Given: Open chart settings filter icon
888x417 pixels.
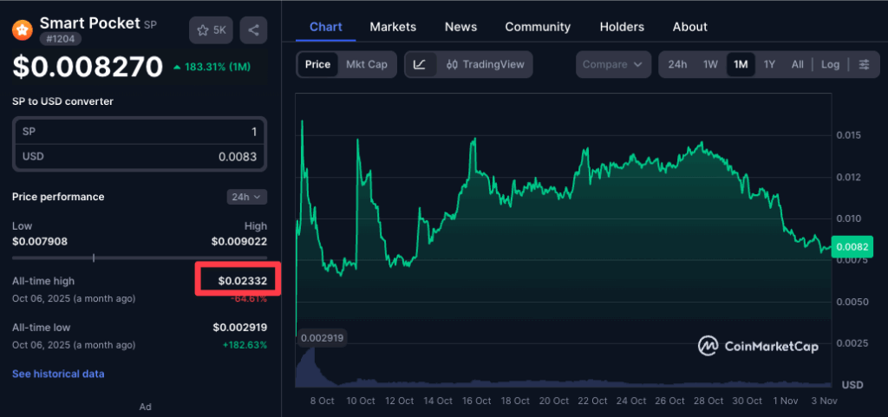Looking at the screenshot, I should tap(864, 64).
